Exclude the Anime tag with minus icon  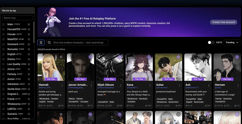tap(29, 69)
